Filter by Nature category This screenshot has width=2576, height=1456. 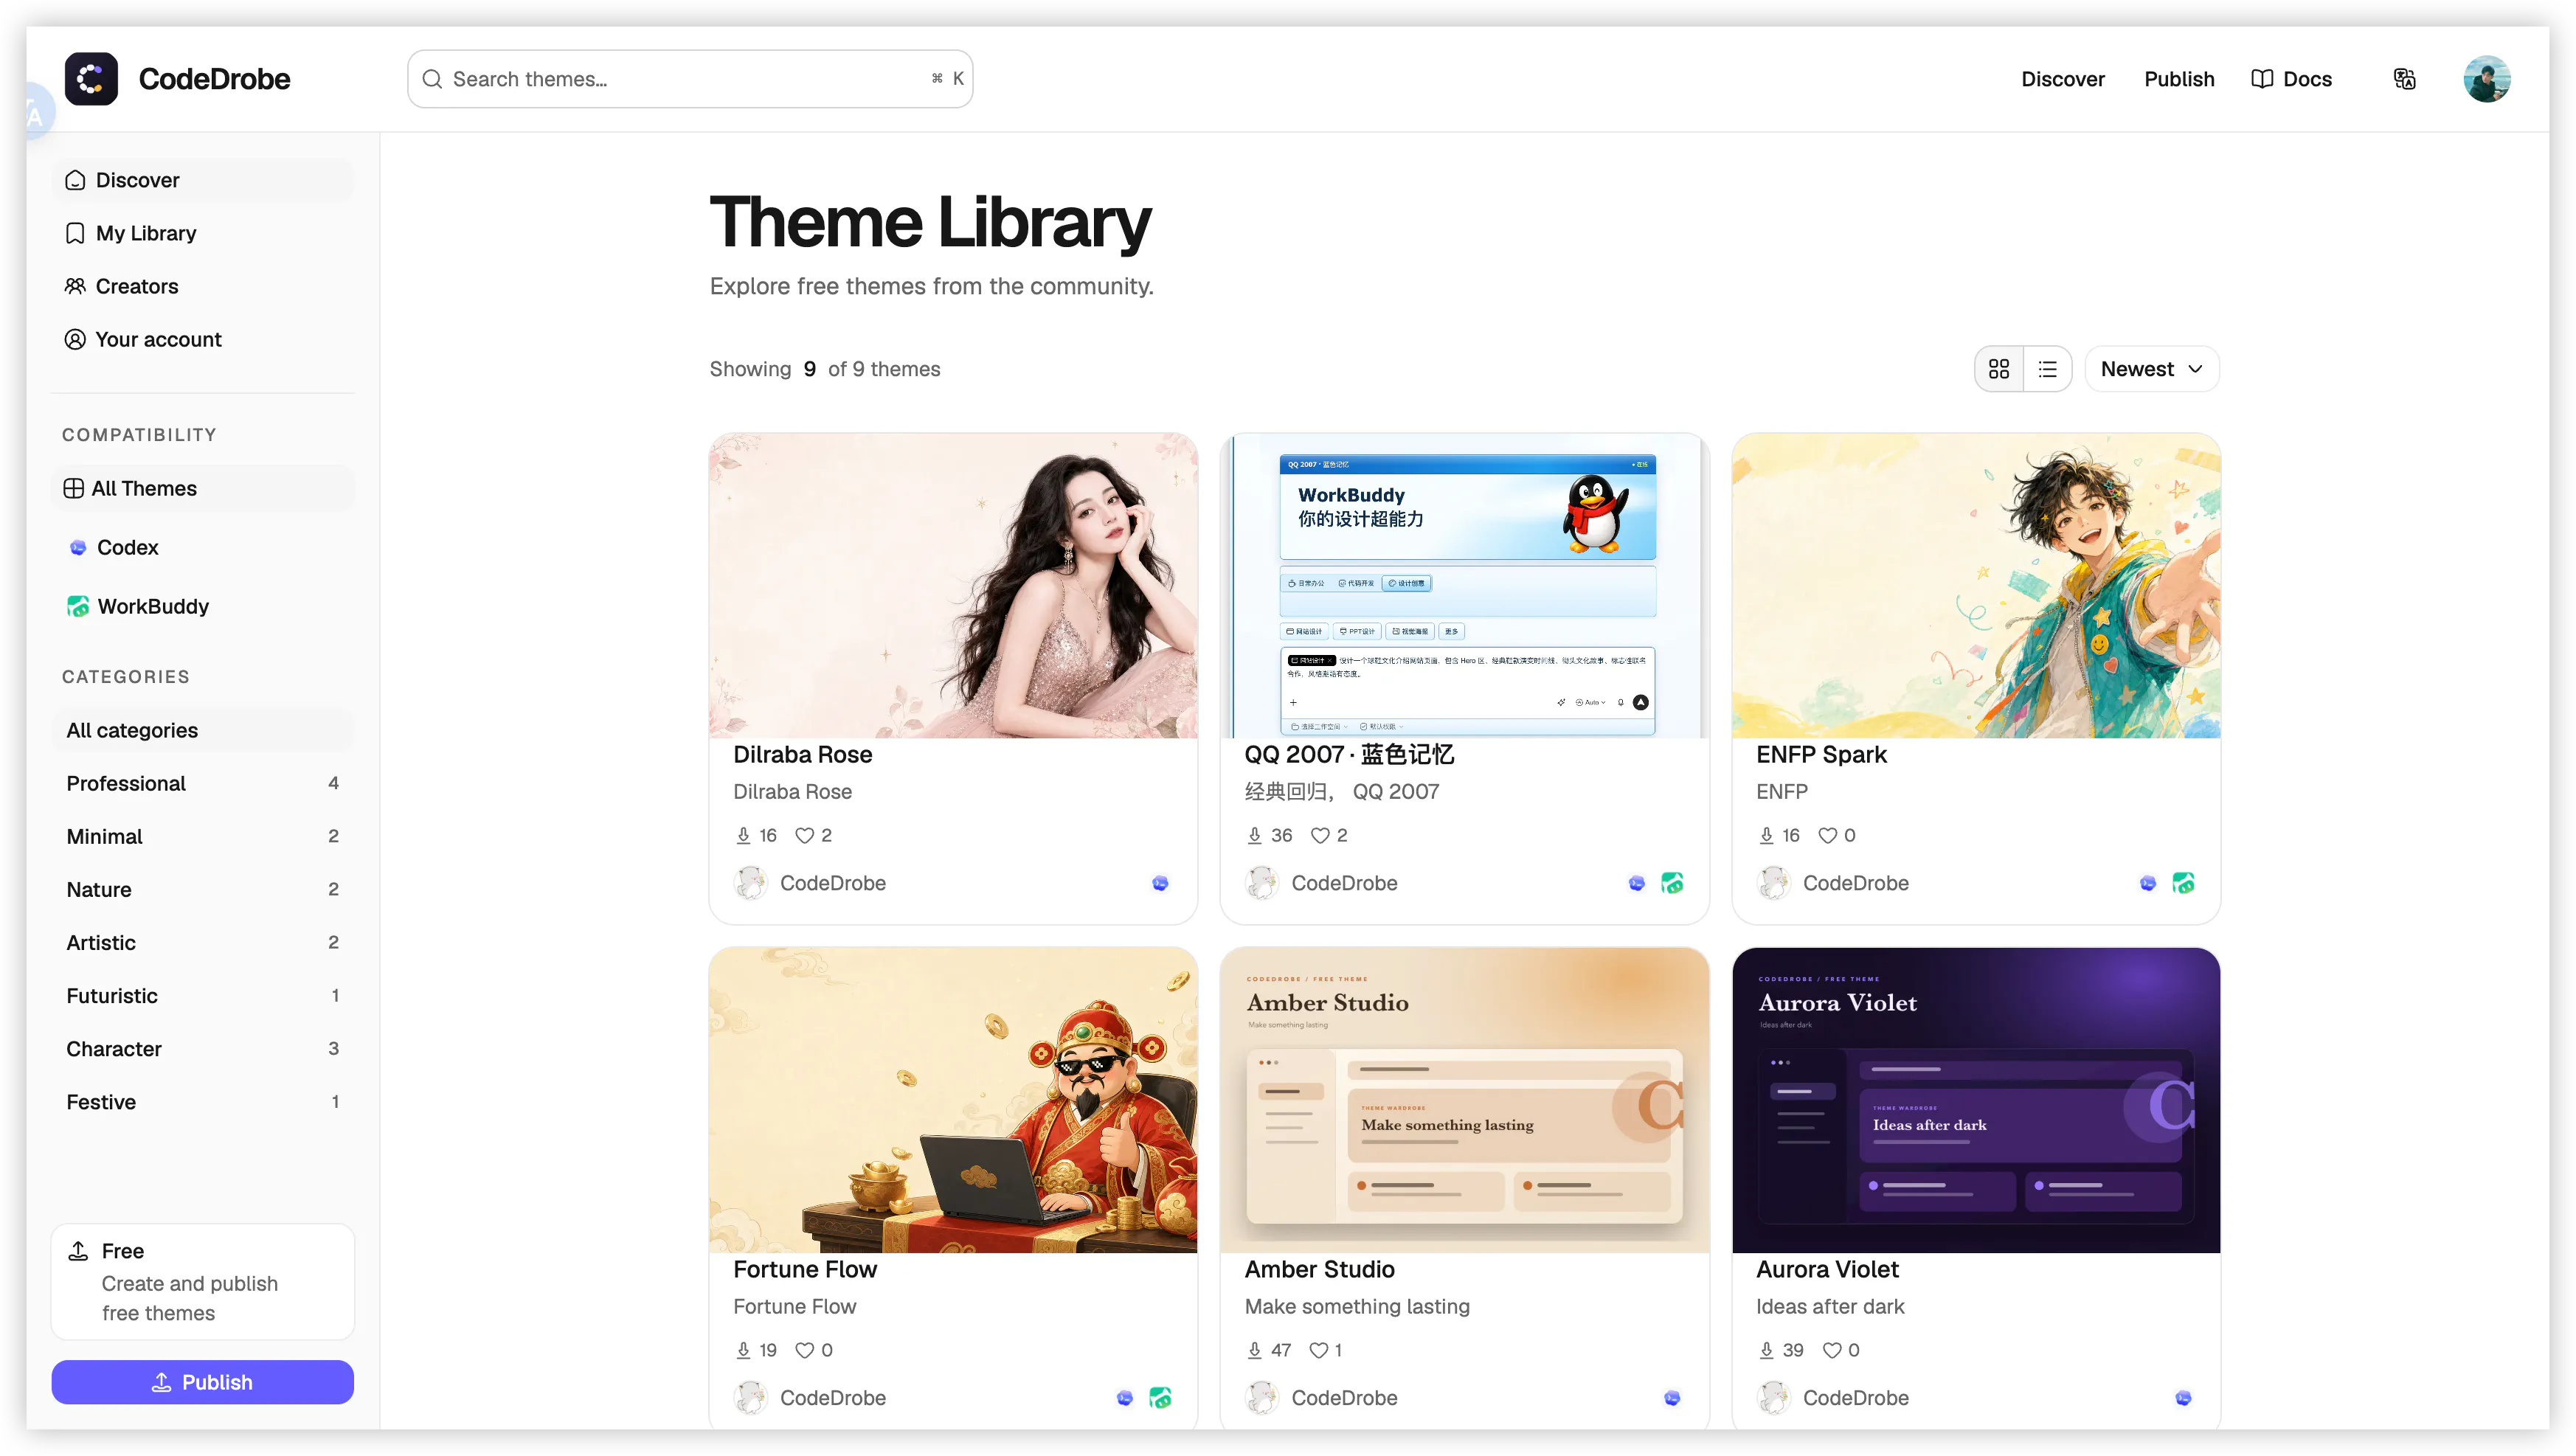point(202,889)
